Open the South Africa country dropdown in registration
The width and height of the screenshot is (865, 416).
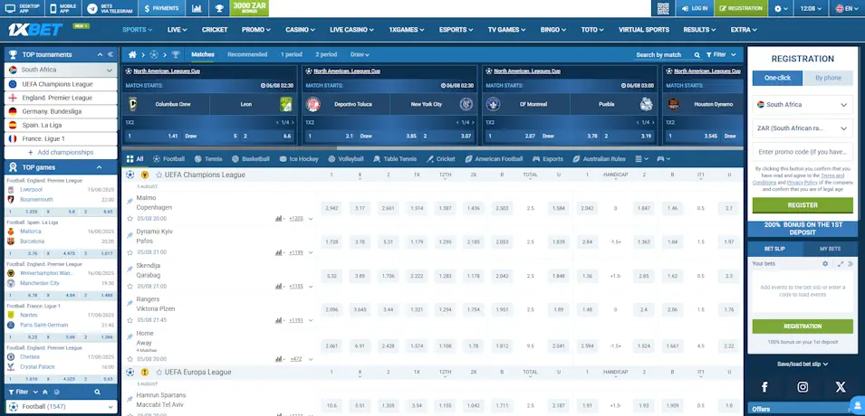803,105
